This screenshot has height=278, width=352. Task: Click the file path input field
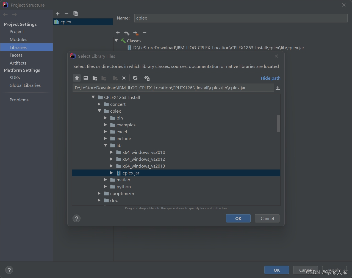[x=173, y=88]
